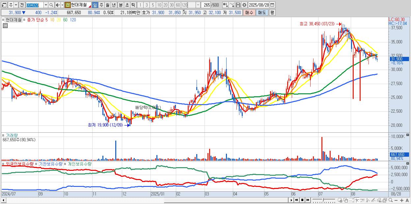Click the speaker sound icon in toolbar
Screen dimensions: 411x204
coord(58,5)
